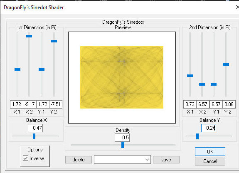Screen dimensions: 239x173
Task: Select the Density value field
Action: pyautogui.click(x=122, y=138)
